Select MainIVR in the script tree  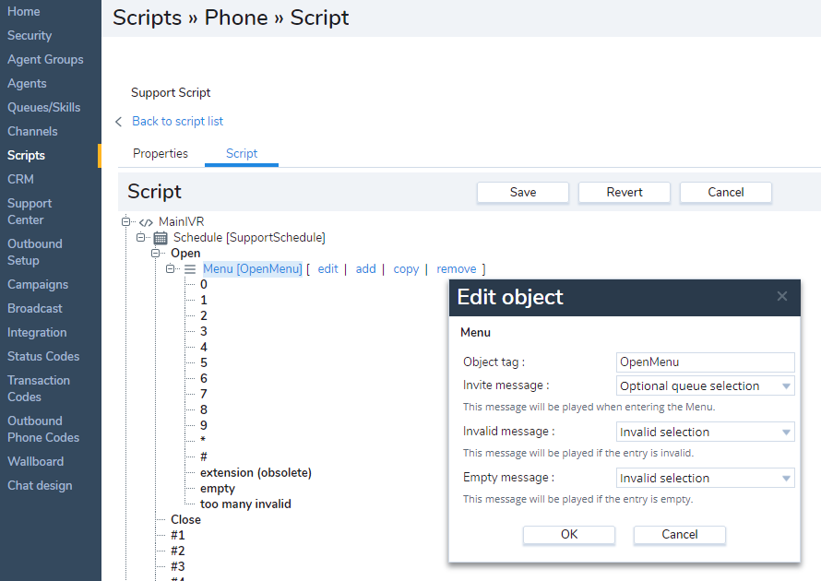pos(181,221)
